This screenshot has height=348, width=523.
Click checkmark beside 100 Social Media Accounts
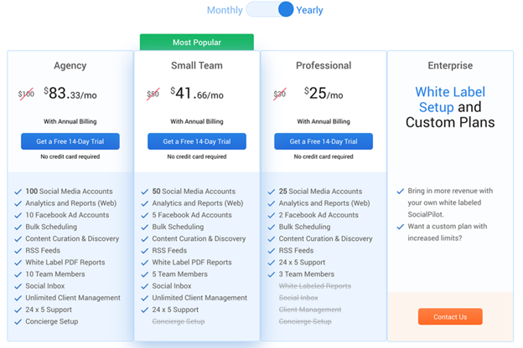(18, 192)
